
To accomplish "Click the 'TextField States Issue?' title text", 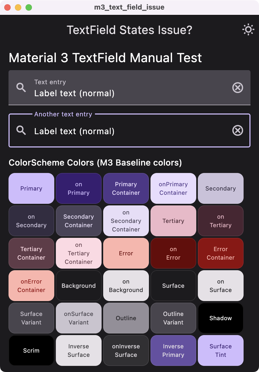I will coord(129,29).
